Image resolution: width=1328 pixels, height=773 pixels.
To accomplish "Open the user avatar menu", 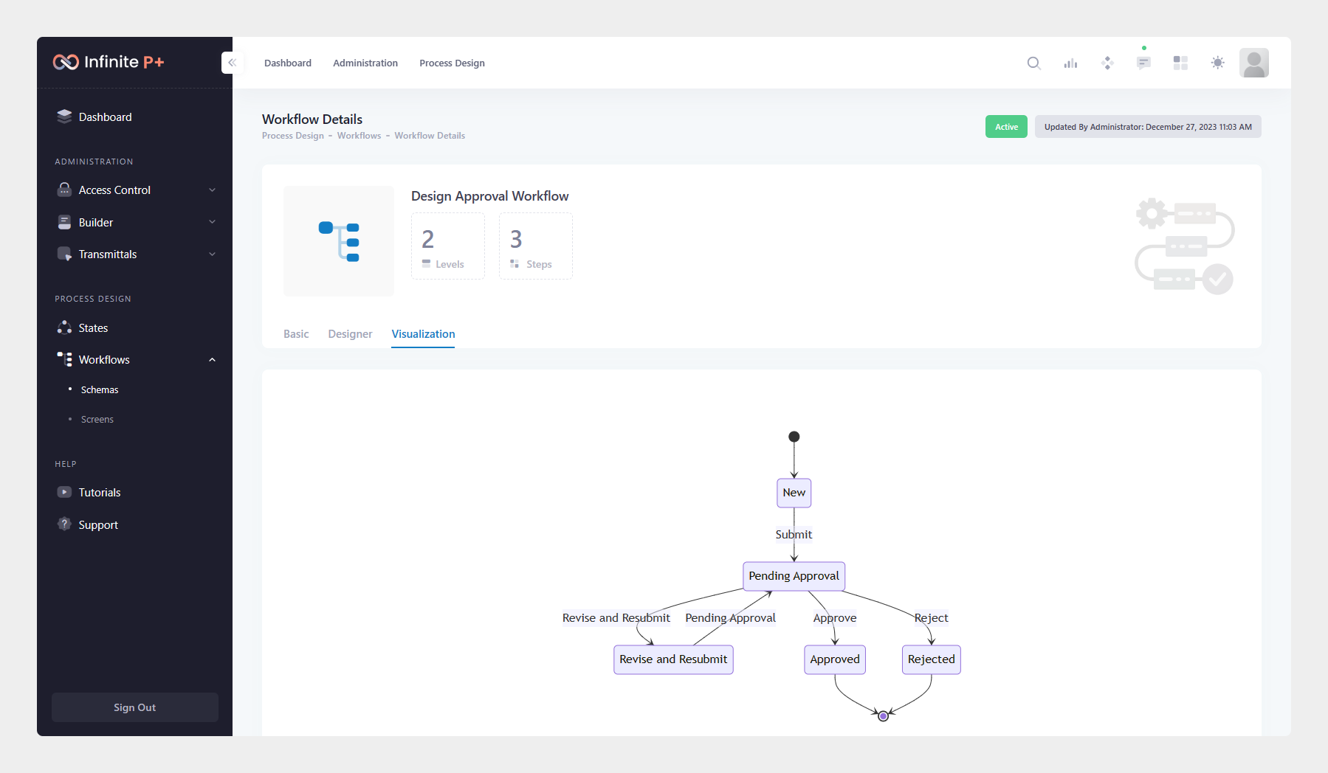I will (1254, 63).
